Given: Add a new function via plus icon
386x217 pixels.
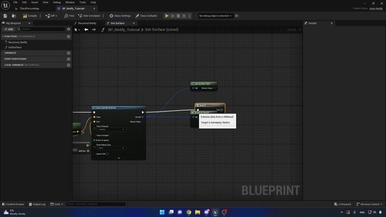Looking at the screenshot, I should point(68,36).
